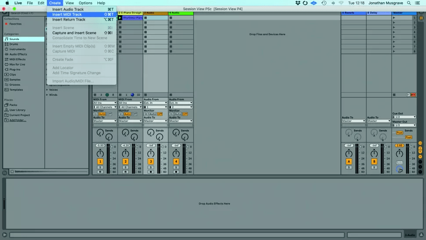Choose Insert Audio Track menu entry
426x240 pixels.
pyautogui.click(x=68, y=9)
